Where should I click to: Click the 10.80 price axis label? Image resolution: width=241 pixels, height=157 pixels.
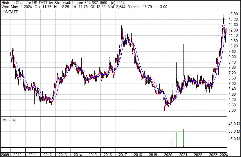[233, 41]
